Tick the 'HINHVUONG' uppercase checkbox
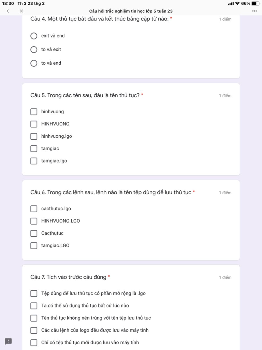 coord(34,124)
